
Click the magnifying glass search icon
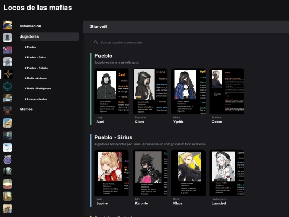96,42
